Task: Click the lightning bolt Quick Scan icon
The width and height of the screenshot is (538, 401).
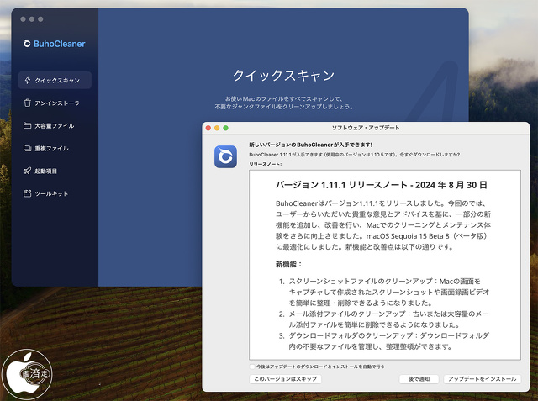Action: (x=28, y=80)
